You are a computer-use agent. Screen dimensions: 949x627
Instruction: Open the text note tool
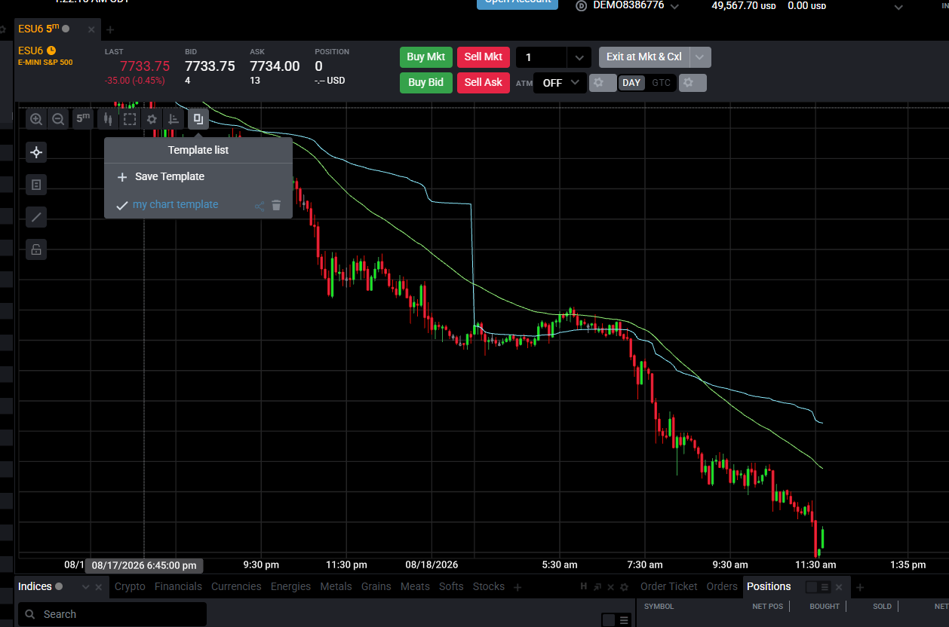click(x=36, y=185)
